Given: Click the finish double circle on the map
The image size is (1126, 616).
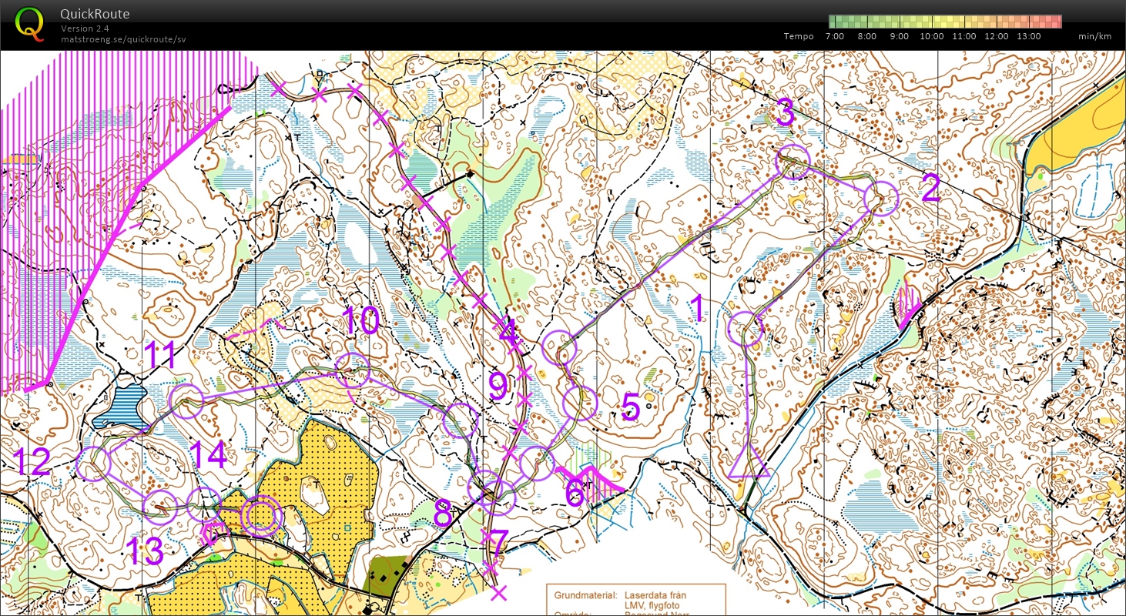Looking at the screenshot, I should [260, 516].
